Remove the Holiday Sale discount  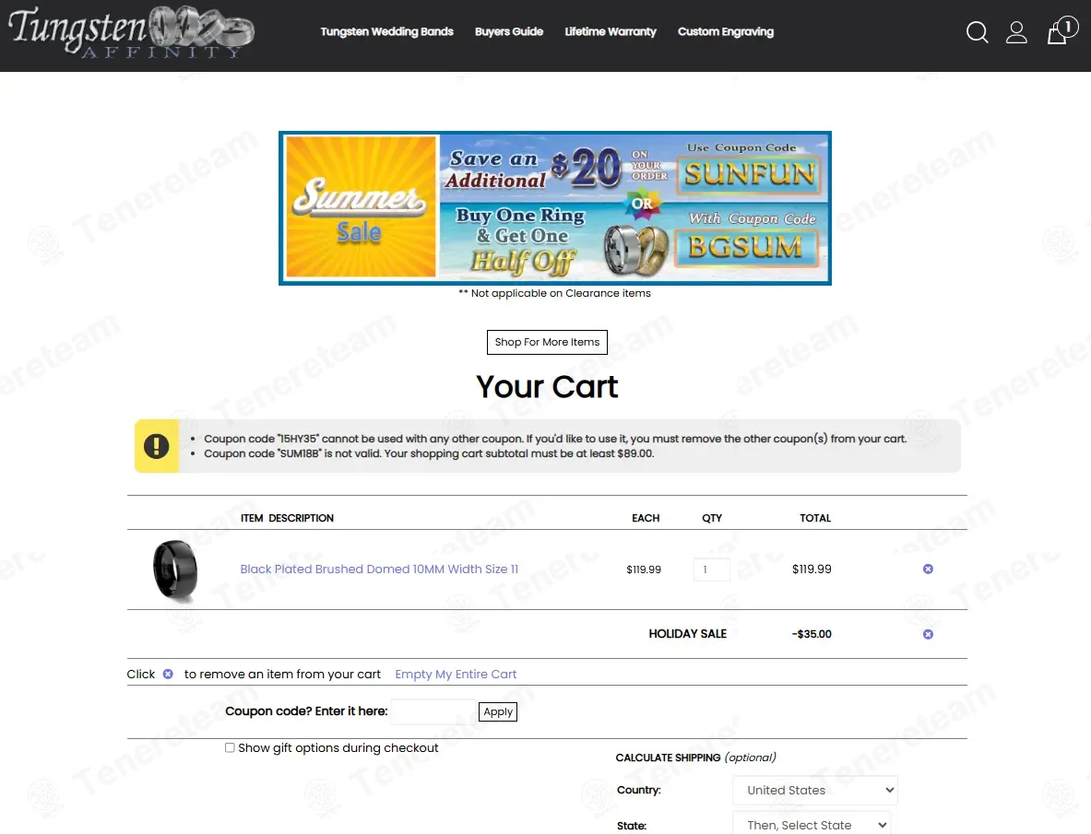point(928,634)
